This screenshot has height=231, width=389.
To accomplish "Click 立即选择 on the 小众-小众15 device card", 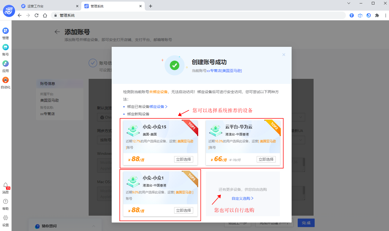I will (183, 159).
